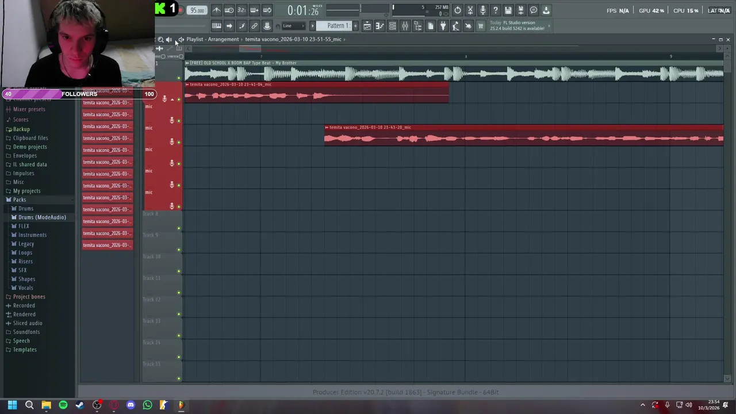The height and width of the screenshot is (414, 736).
Task: Click the playlist horizontal scroll thumb
Action: pyautogui.click(x=250, y=48)
